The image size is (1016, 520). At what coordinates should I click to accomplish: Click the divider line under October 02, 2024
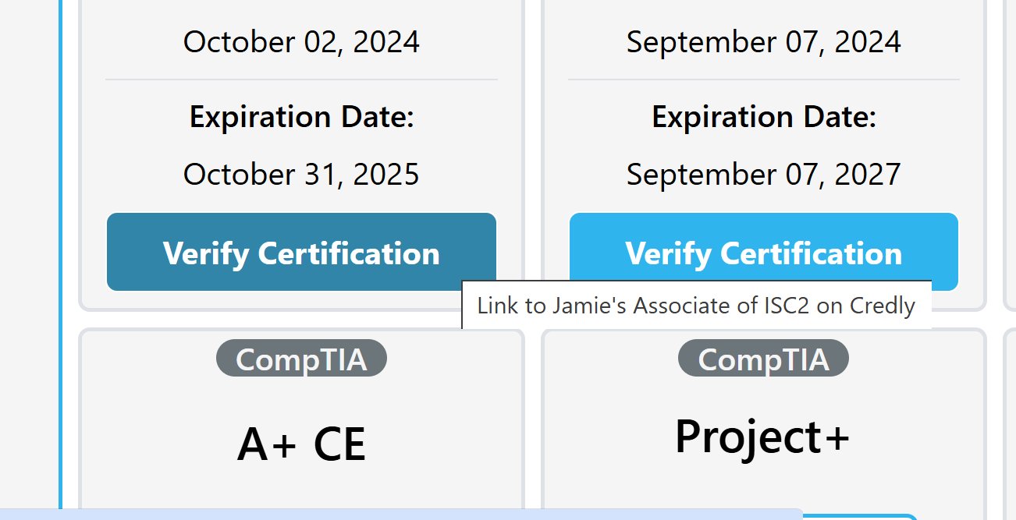tap(302, 78)
